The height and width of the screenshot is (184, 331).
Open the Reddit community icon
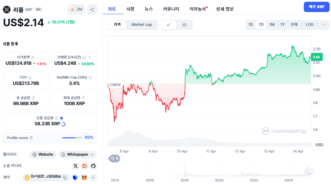[84, 166]
